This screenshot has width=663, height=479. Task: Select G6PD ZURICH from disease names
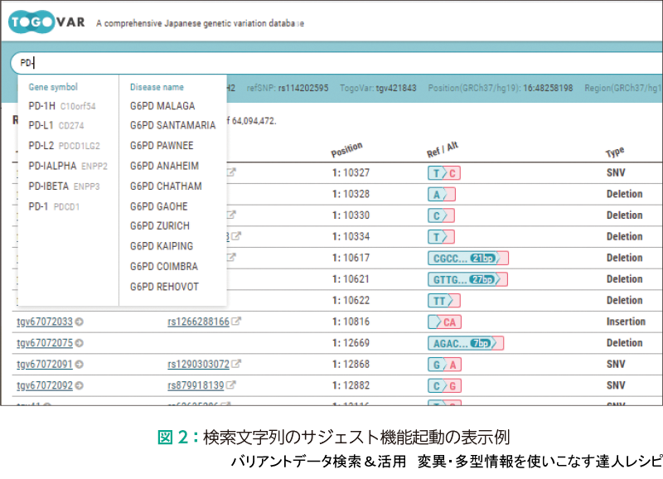click(159, 226)
